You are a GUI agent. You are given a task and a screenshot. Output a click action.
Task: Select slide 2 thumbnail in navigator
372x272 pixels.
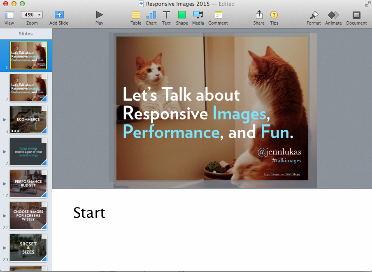coord(28,87)
